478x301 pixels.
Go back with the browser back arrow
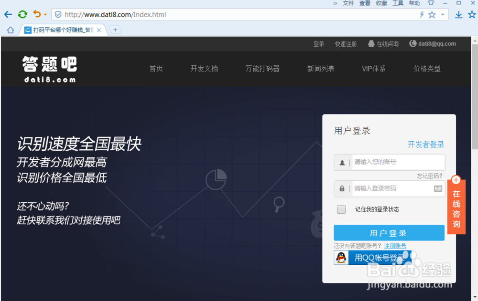click(8, 14)
